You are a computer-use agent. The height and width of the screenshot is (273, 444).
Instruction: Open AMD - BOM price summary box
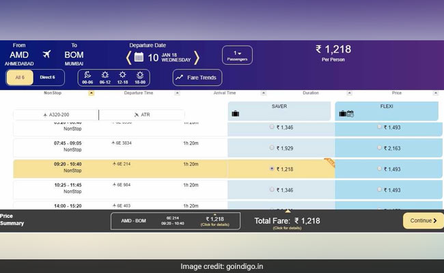click(176, 221)
